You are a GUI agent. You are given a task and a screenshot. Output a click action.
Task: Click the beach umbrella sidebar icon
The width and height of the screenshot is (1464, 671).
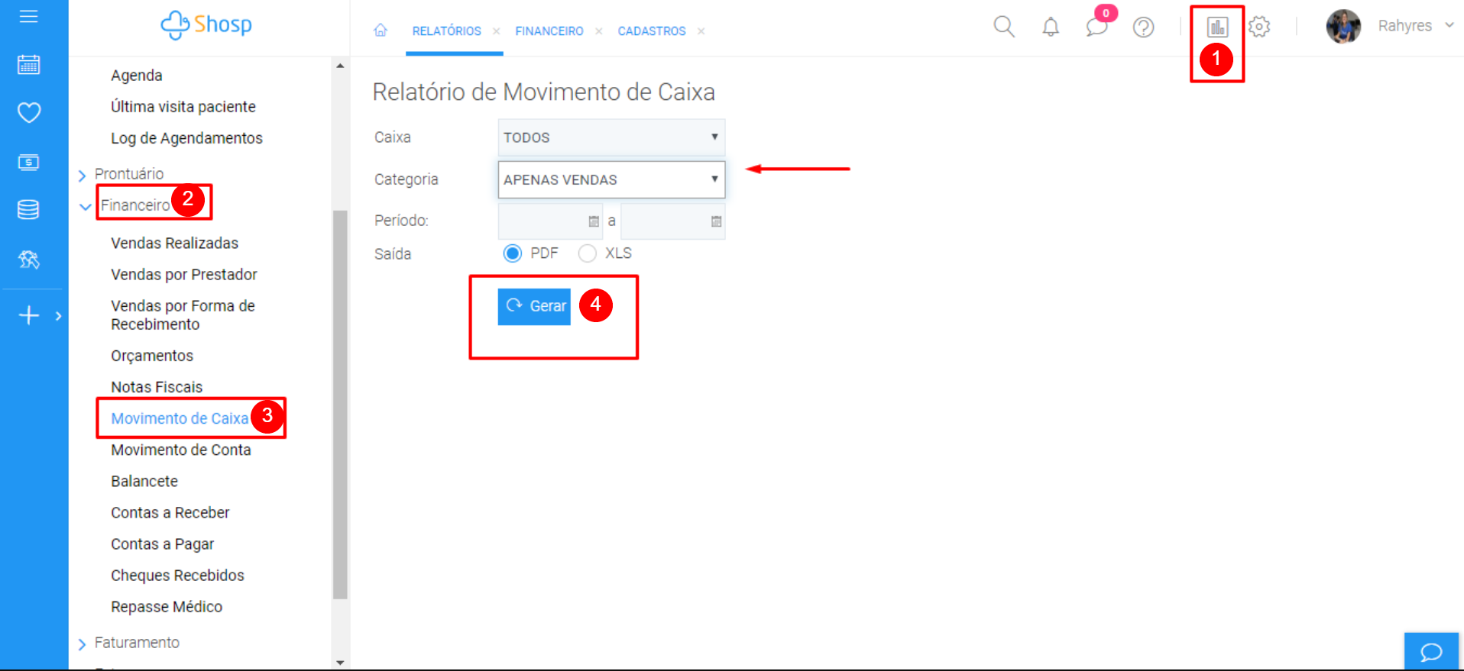coord(28,260)
